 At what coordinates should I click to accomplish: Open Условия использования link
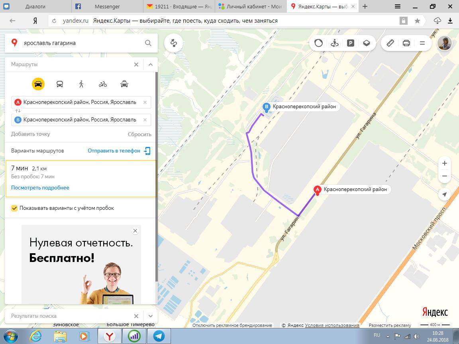332,325
